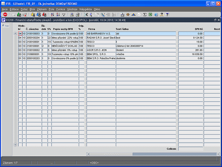Click the red EXIT stop-sign icon
The height and width of the screenshot is (167, 222).
click(5, 14)
